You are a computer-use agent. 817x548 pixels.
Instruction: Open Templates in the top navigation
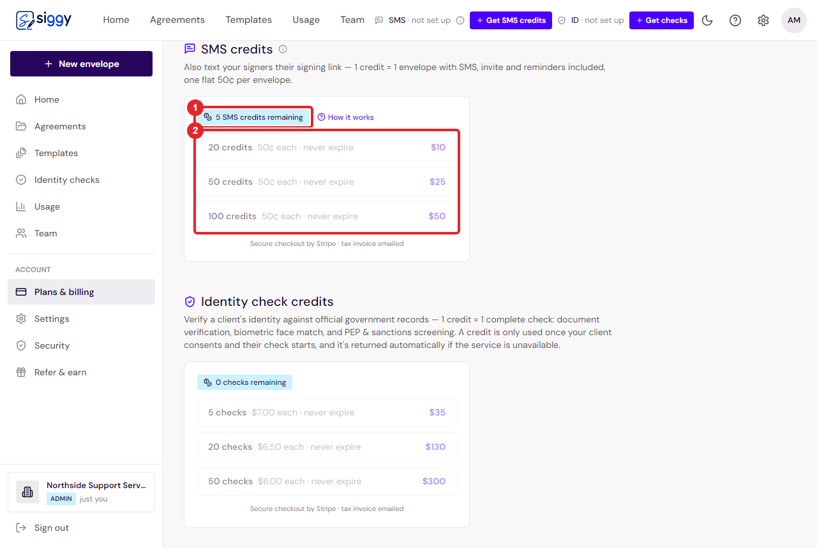point(249,20)
